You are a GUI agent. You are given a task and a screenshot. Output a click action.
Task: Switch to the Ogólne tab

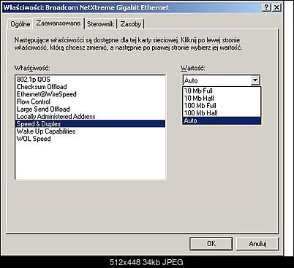tap(20, 24)
